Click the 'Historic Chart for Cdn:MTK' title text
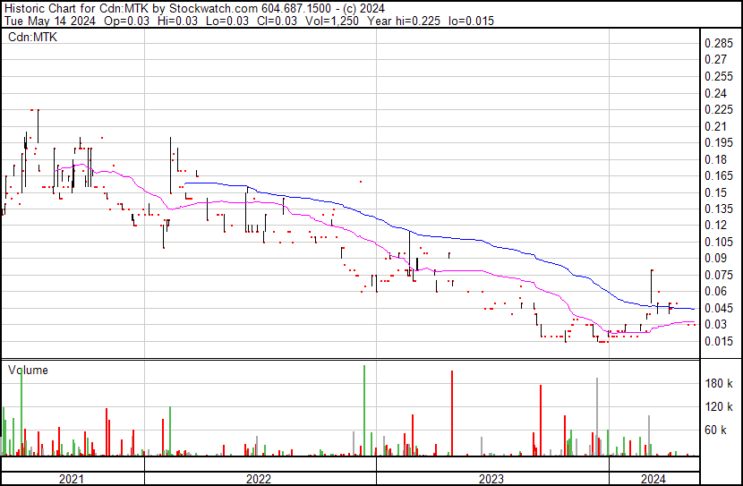Screen dimensions: 743x486 76,9
